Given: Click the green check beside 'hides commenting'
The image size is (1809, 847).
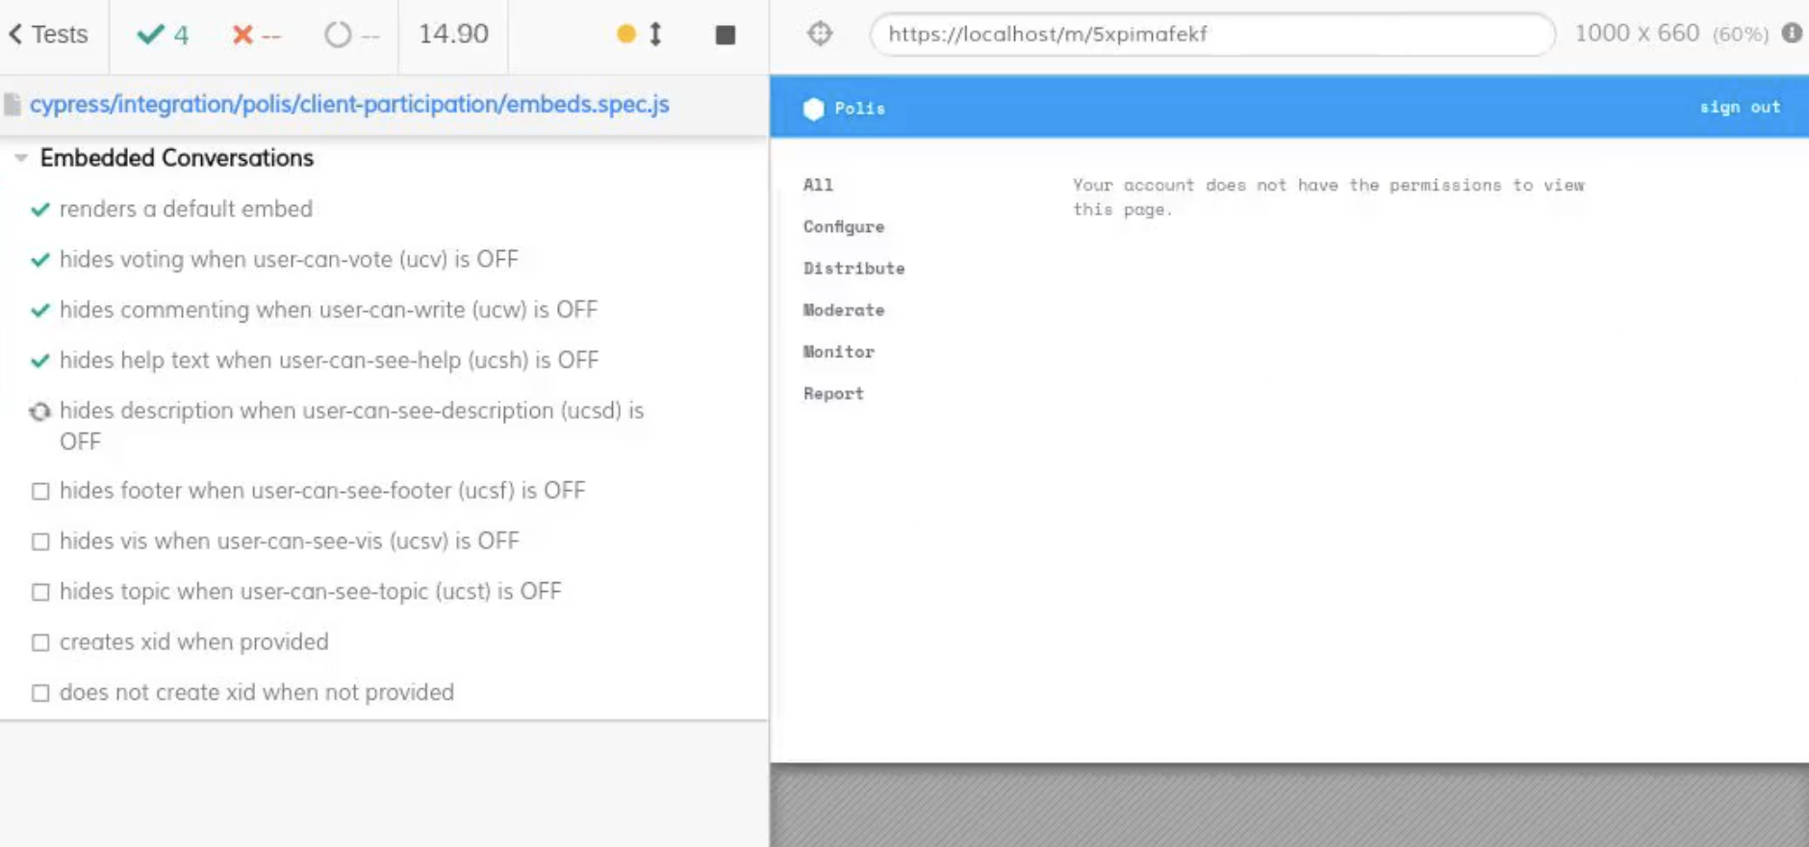Looking at the screenshot, I should (39, 310).
